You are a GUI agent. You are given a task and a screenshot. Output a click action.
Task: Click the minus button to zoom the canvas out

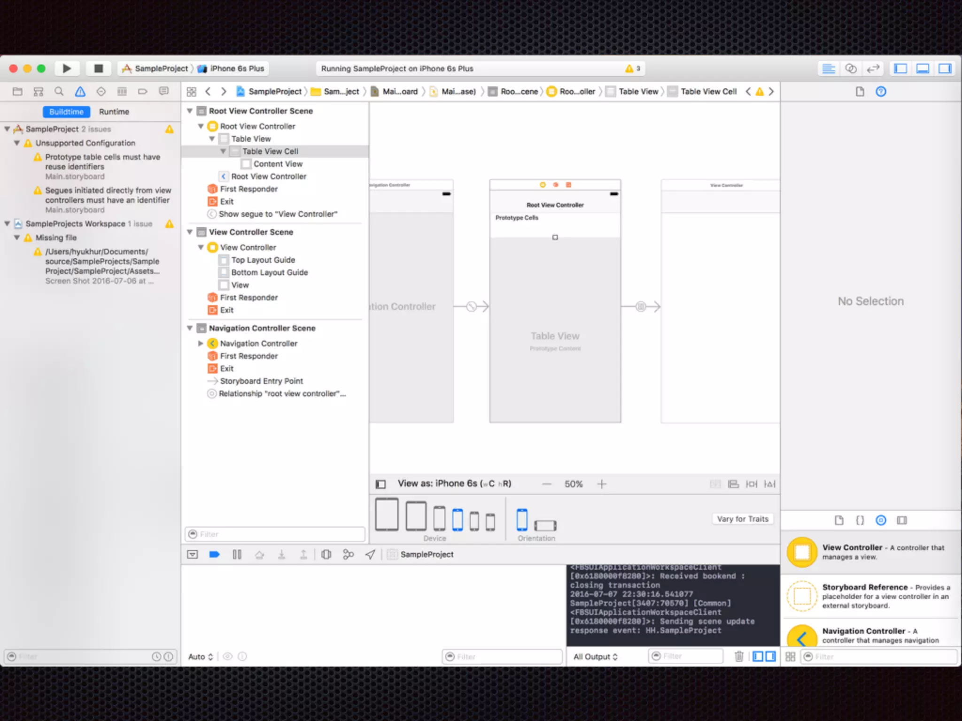point(547,484)
